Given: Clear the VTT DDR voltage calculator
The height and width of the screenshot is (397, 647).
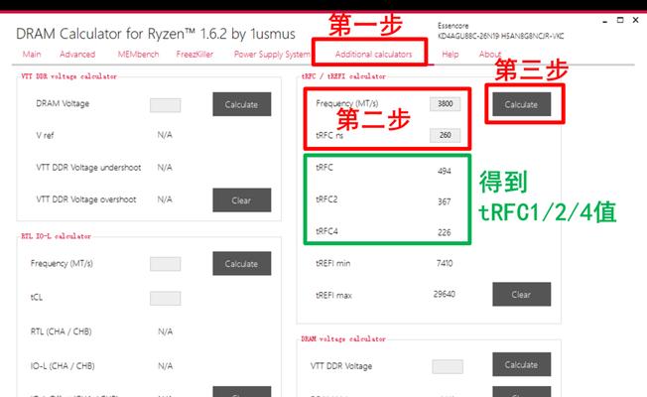Looking at the screenshot, I should 242,200.
